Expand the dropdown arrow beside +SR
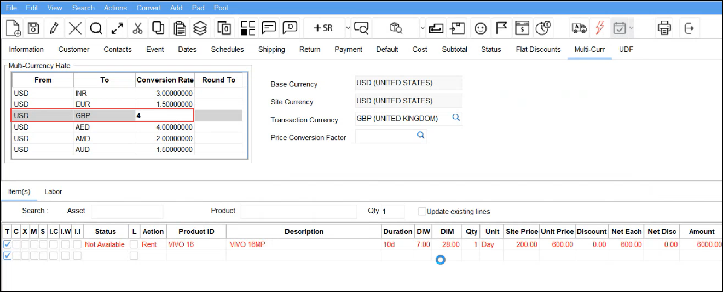Screen dimensions: 723x292 pos(348,28)
